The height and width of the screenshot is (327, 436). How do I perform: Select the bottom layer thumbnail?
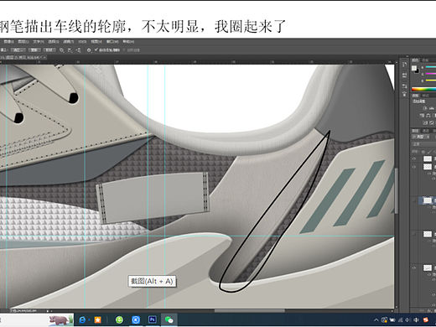point(428,267)
